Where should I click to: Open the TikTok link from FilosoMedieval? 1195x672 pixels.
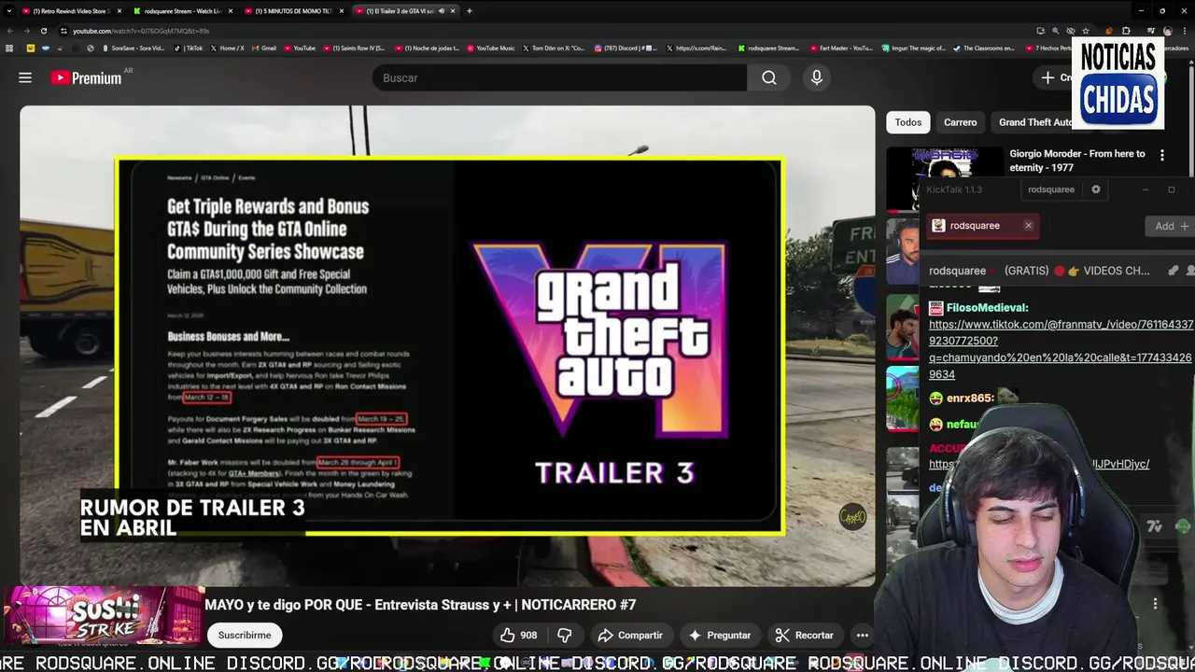point(1061,349)
